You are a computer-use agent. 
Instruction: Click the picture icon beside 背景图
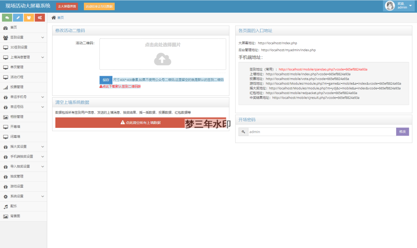coord(6,216)
